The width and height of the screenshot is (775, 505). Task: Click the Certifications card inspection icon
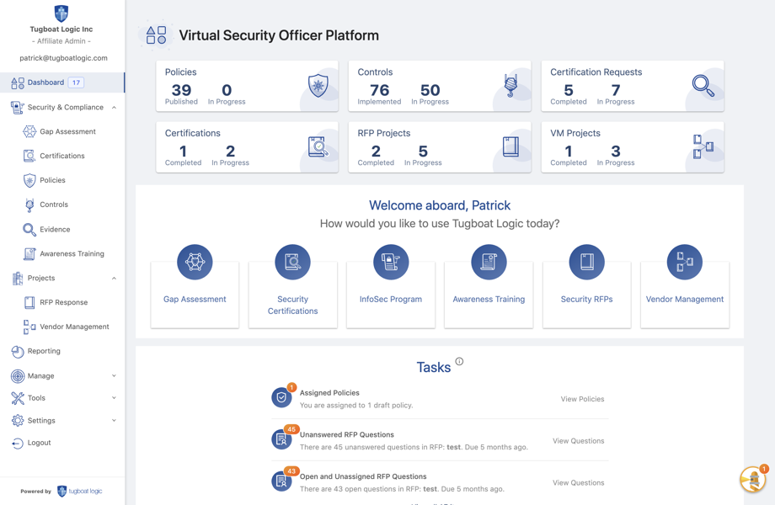click(318, 146)
